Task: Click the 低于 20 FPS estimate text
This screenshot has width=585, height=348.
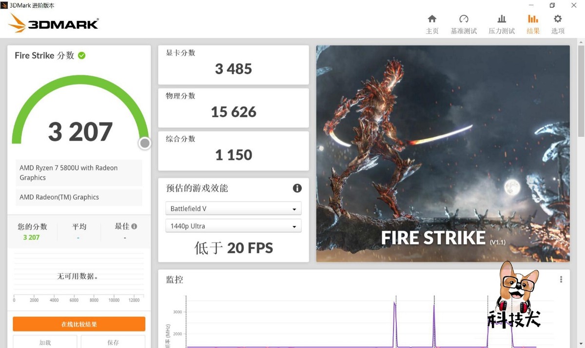Action: coord(234,248)
